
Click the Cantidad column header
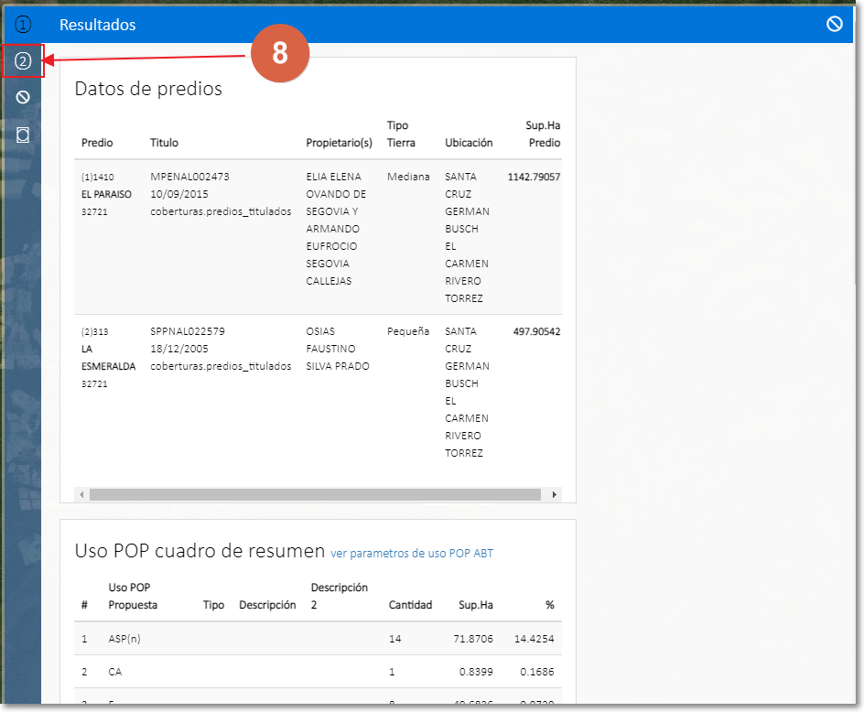coord(410,605)
